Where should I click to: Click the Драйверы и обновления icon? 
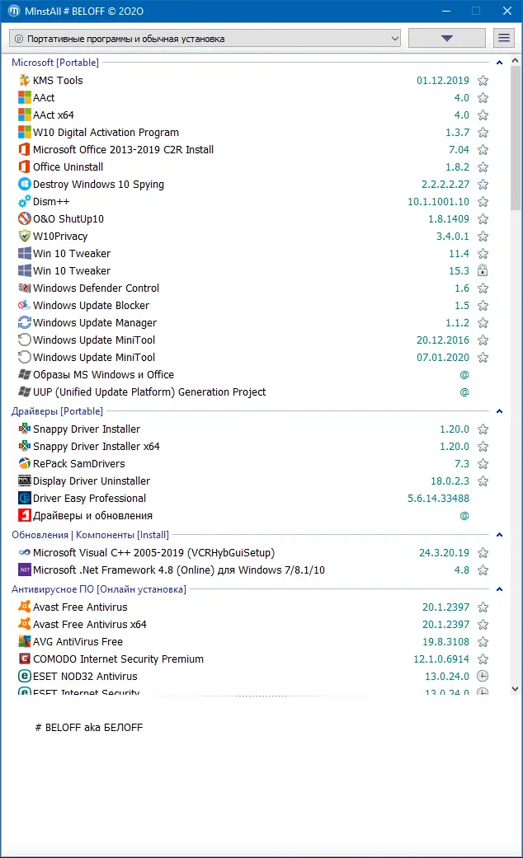tap(25, 515)
